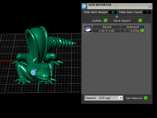The height and width of the screenshot is (118, 157).
Task: Click the Total Gem Weight value .07
Action: pos(113,12)
